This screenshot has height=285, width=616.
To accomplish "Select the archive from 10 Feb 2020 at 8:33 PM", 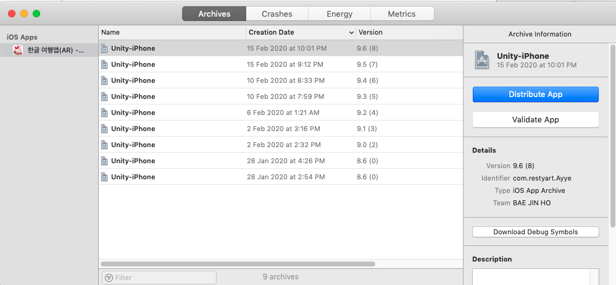I will [281, 81].
